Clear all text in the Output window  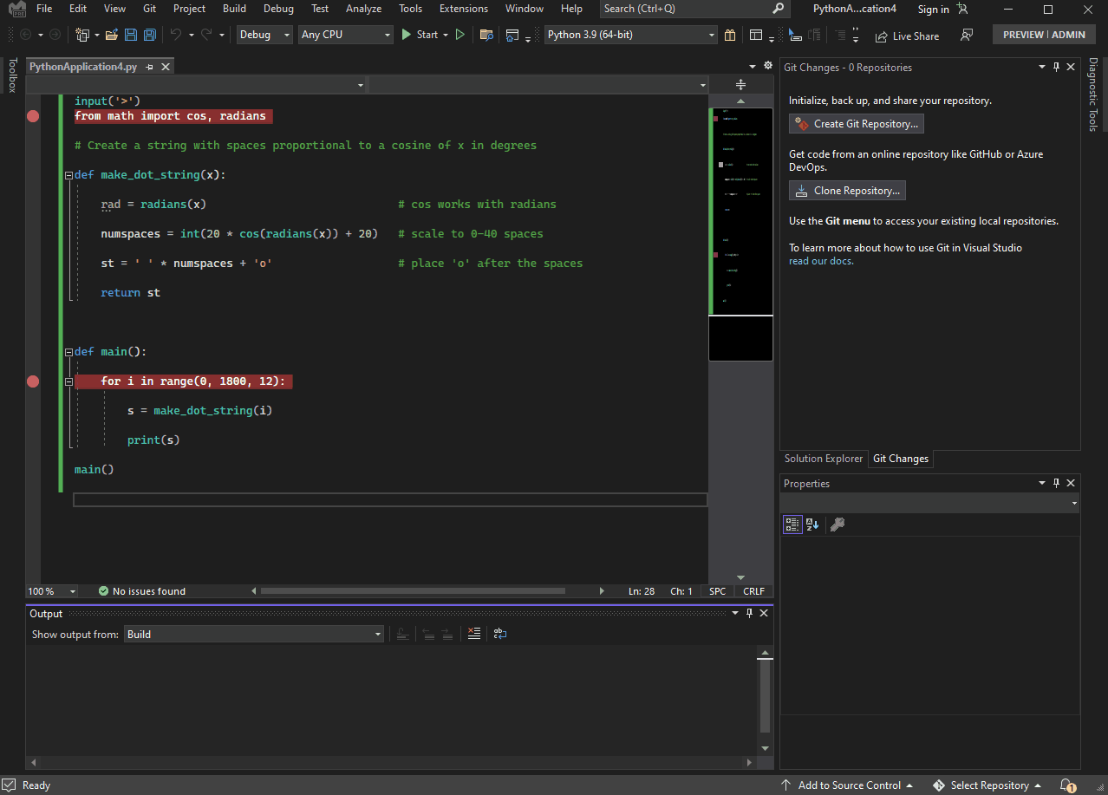(473, 634)
